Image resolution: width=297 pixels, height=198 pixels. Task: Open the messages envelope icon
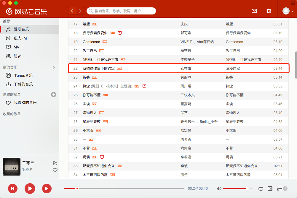click(254, 11)
